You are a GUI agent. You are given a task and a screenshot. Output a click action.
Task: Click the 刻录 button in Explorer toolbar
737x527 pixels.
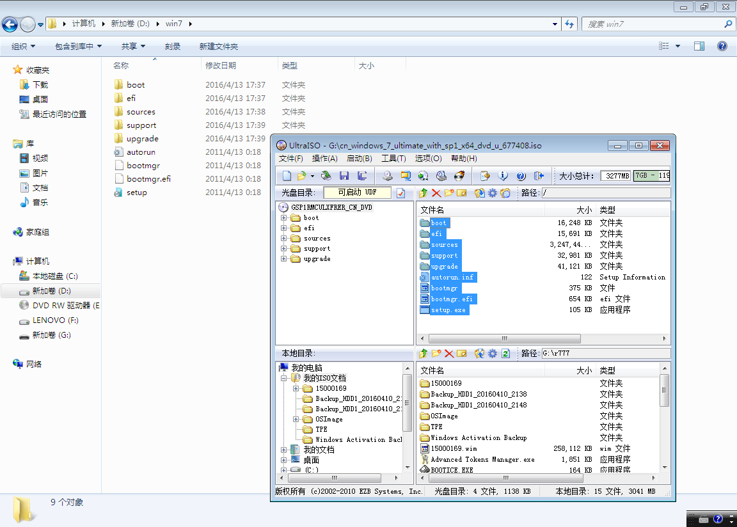[x=173, y=47]
